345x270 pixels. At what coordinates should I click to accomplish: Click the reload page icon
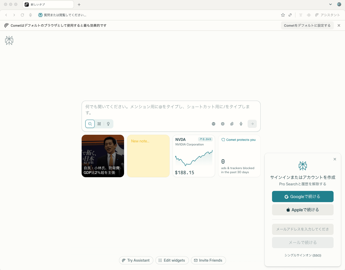(x=22, y=15)
